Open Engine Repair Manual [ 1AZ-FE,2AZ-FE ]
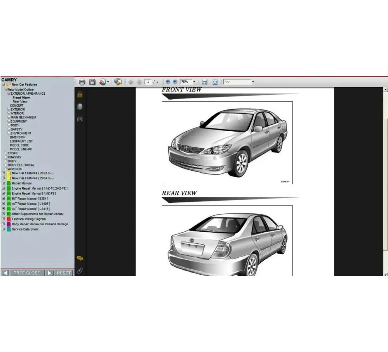The height and width of the screenshot is (352, 388). [x=40, y=188]
